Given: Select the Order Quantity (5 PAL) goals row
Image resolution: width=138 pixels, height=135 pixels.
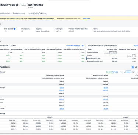Looking at the screenshot, I should click(x=112, y=58).
